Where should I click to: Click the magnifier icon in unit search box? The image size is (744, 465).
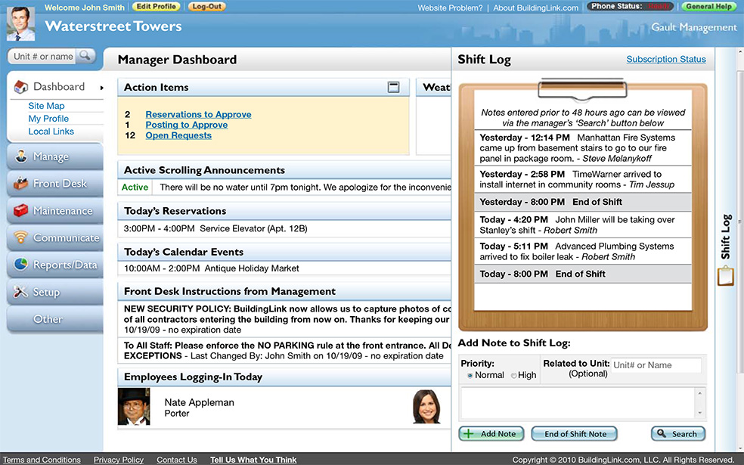[x=85, y=55]
